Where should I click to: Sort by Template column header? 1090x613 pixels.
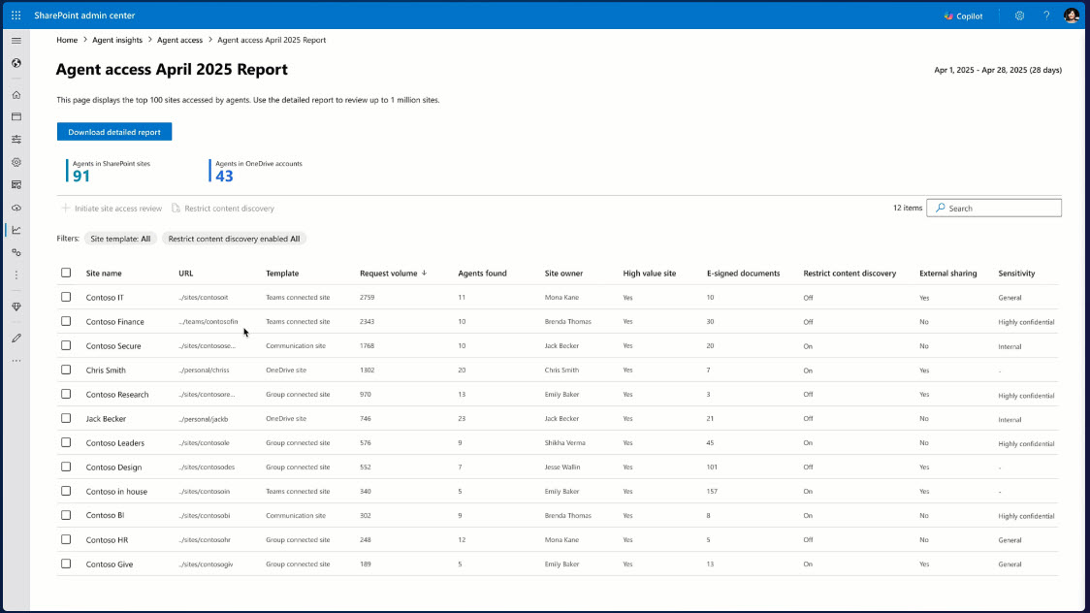[282, 274]
